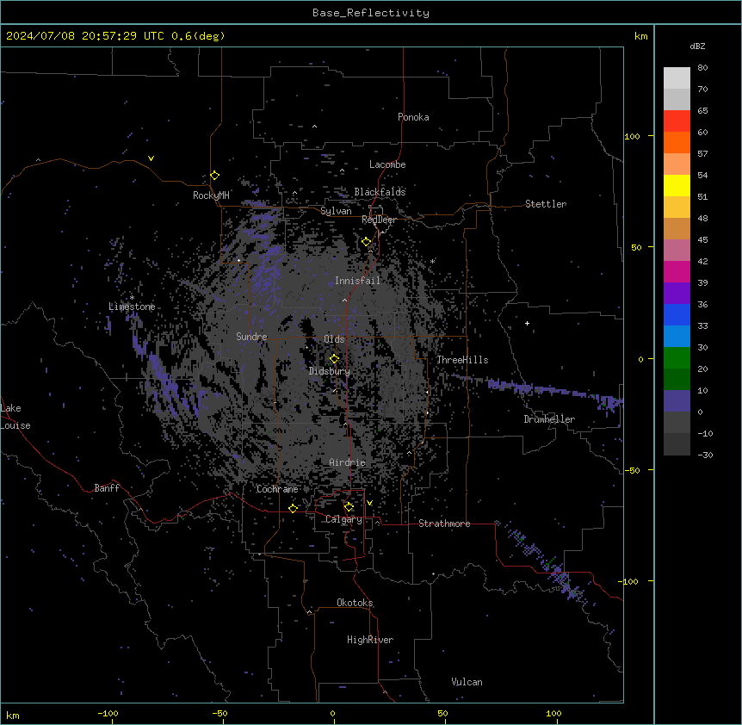This screenshot has height=725, width=742.
Task: Click the dBZ legend heading
Action: click(x=697, y=46)
